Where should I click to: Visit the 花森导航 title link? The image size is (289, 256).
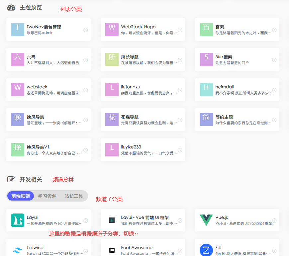click(x=130, y=117)
